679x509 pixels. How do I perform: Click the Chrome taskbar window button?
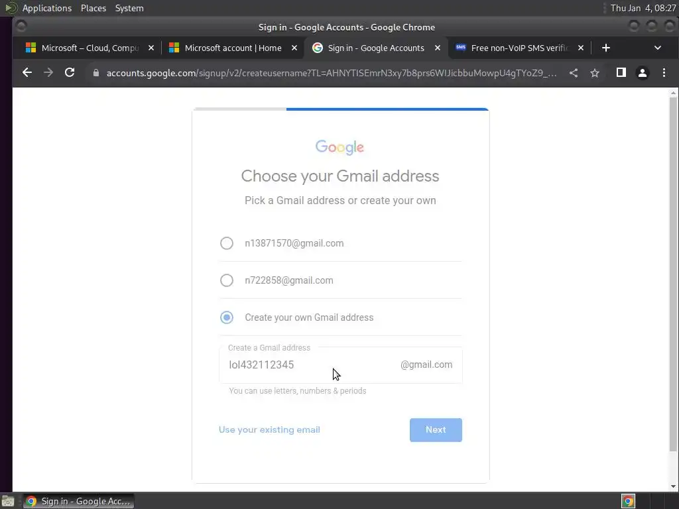point(78,501)
